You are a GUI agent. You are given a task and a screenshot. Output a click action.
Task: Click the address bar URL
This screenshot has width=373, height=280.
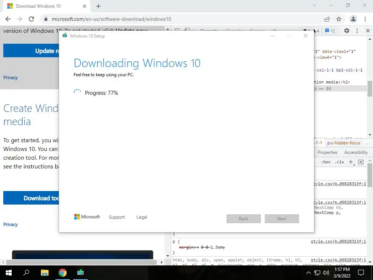pos(111,19)
